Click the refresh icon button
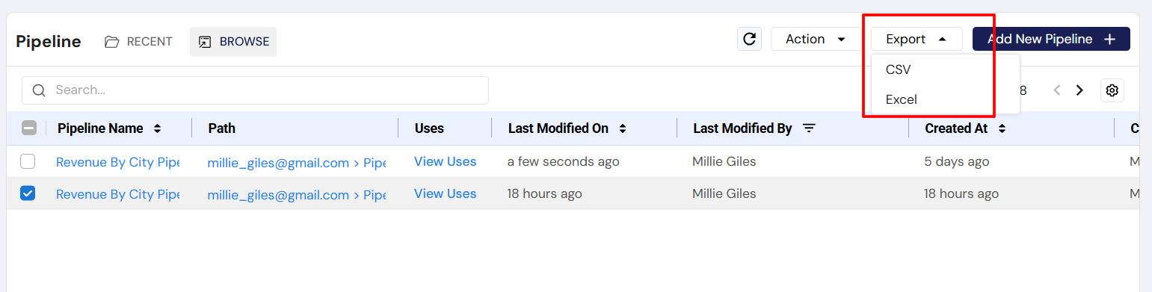 (x=749, y=39)
